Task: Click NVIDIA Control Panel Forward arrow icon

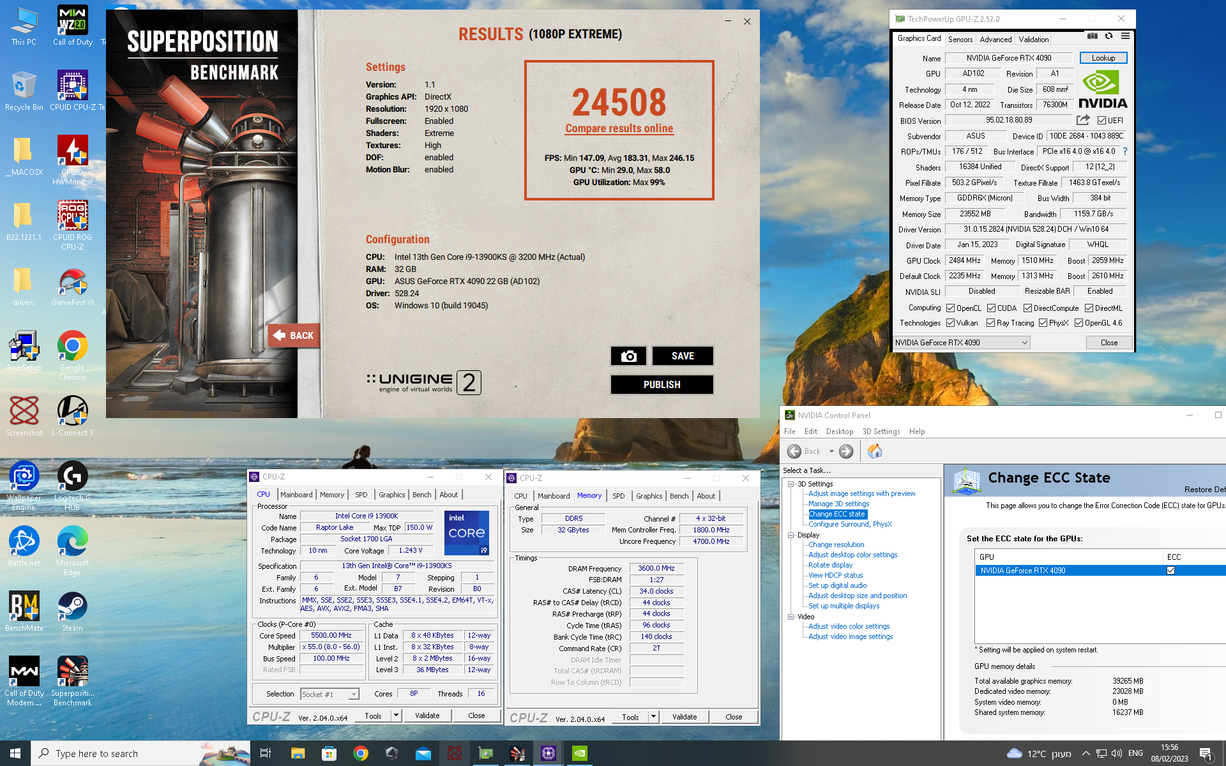Action: point(846,451)
